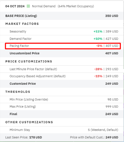124x142 pixels.
Task: Open the PRICE CUSTOMIZATIONS section heading
Action: click(x=29, y=61)
